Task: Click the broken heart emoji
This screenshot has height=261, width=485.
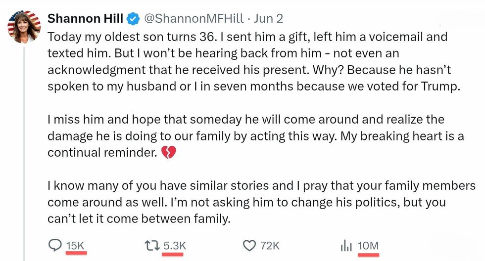Action: click(169, 153)
